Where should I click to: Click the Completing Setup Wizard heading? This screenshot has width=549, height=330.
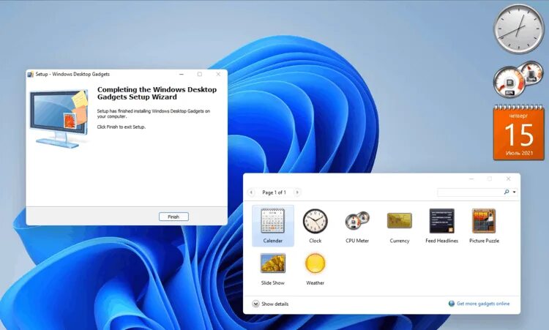[157, 93]
